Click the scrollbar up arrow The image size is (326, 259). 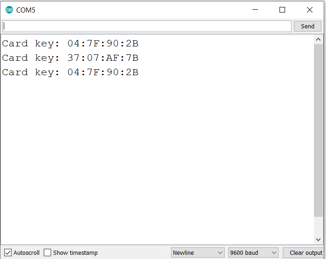coord(318,40)
